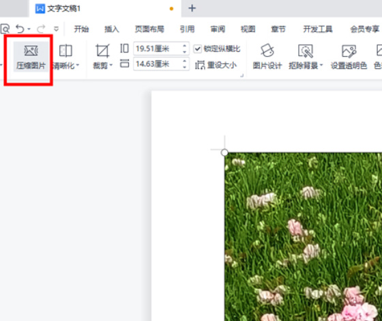Open a new tab with plus button
The image size is (382, 321).
click(x=192, y=8)
